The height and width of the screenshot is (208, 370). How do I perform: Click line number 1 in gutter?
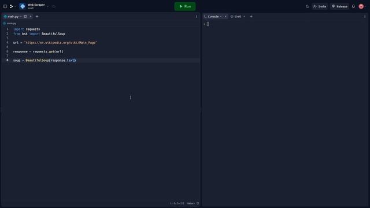[8, 29]
